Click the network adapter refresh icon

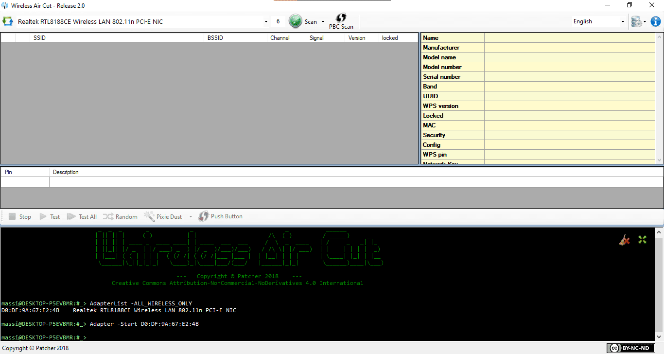[8, 21]
